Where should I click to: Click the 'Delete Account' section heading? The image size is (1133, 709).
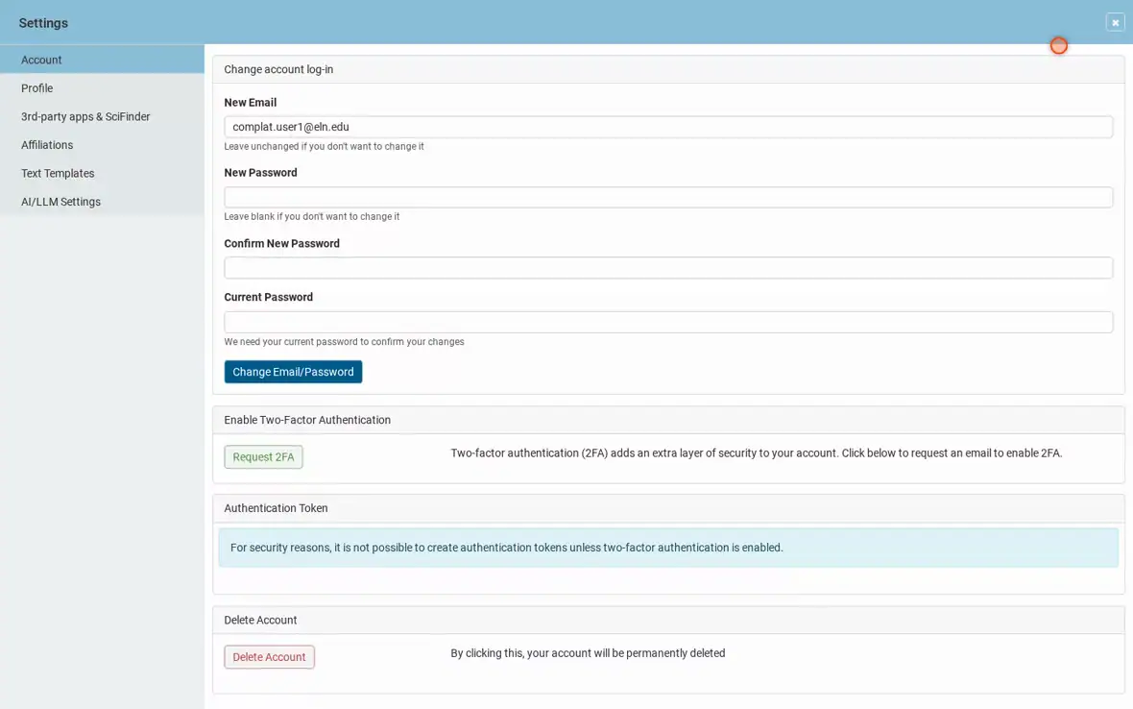[x=260, y=620]
